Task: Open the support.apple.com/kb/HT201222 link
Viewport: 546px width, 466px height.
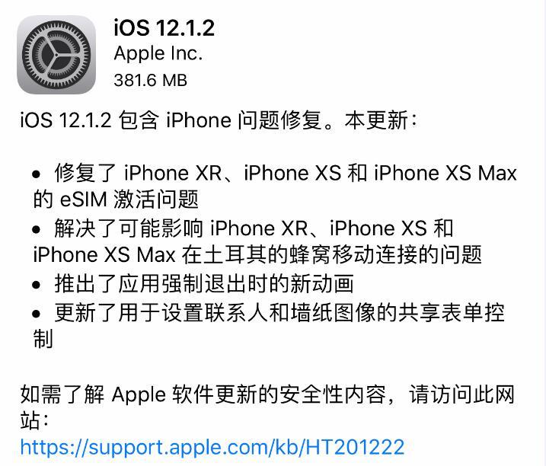Action: (212, 447)
